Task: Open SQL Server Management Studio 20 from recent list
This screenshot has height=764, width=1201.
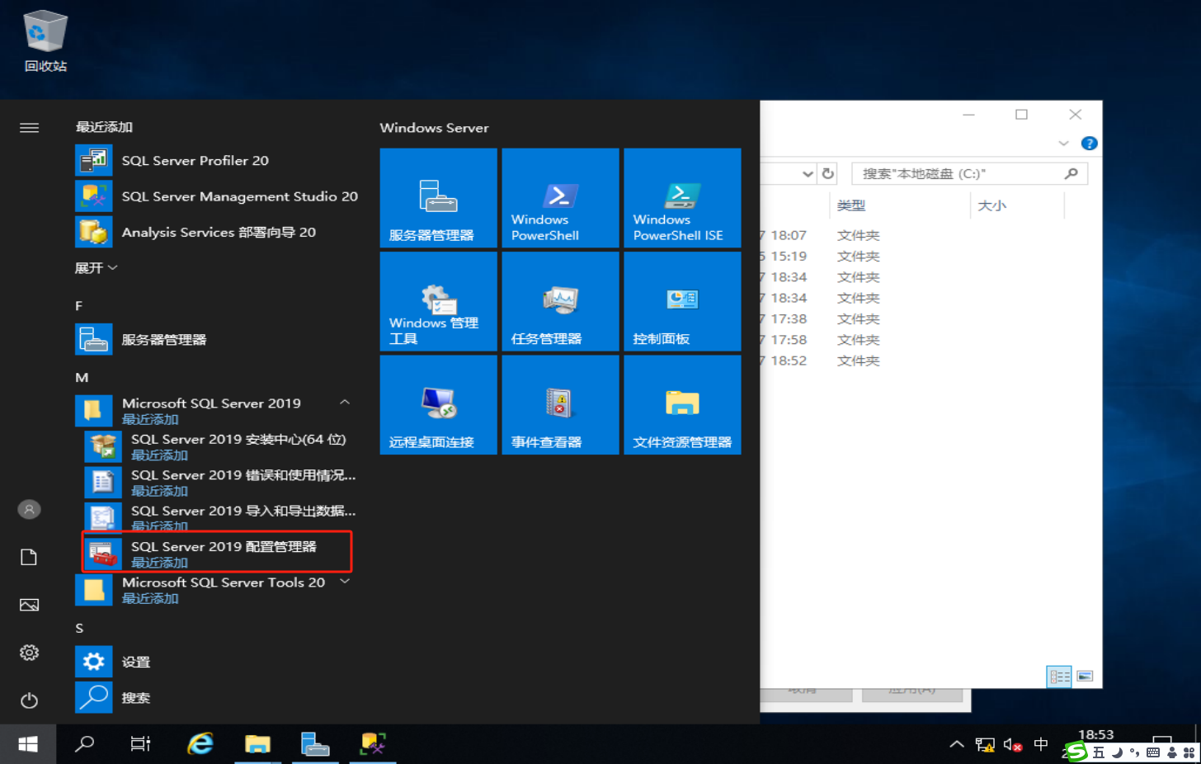Action: [x=219, y=196]
